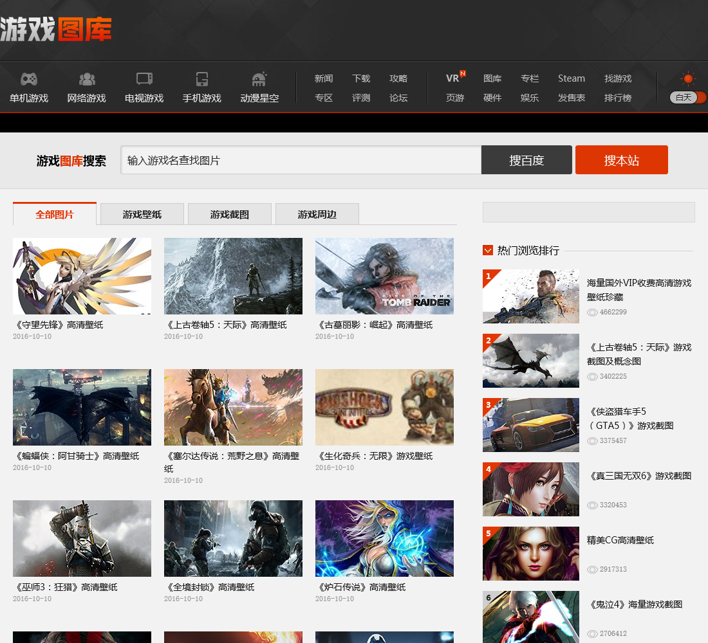Open the 发售表 release schedule link
Screen dimensions: 708x643
(572, 98)
